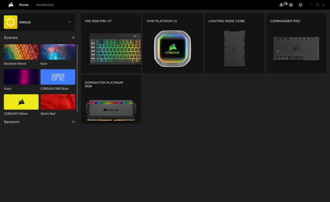The image size is (330, 202).
Task: Open settings gear icon
Action: pyautogui.click(x=301, y=5)
